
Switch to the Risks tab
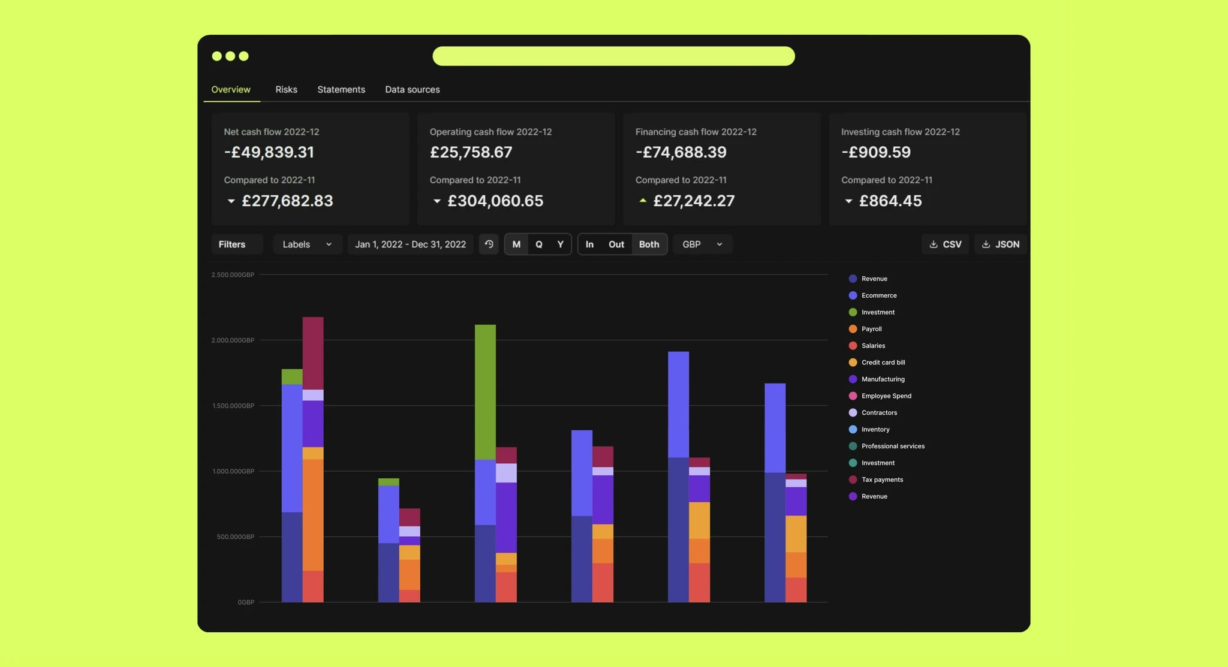click(x=286, y=89)
